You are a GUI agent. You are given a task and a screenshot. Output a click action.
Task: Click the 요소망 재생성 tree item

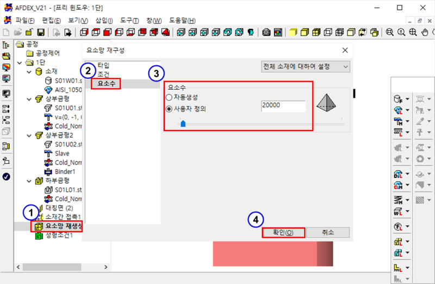click(63, 226)
